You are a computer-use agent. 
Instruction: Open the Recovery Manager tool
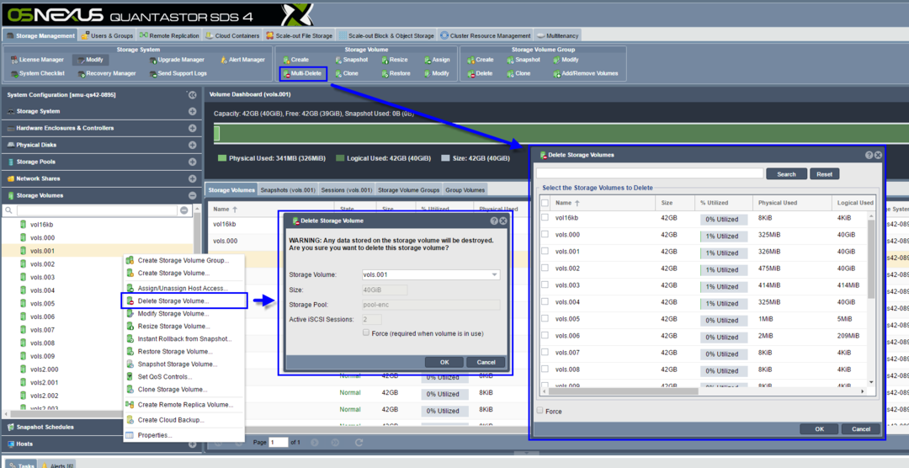106,73
